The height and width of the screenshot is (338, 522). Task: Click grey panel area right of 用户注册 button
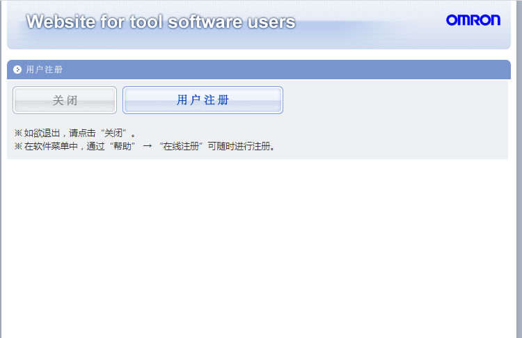(390, 100)
